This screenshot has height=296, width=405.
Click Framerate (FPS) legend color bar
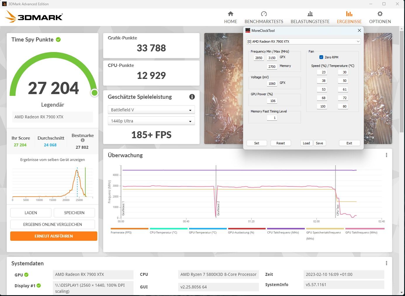[x=129, y=229]
